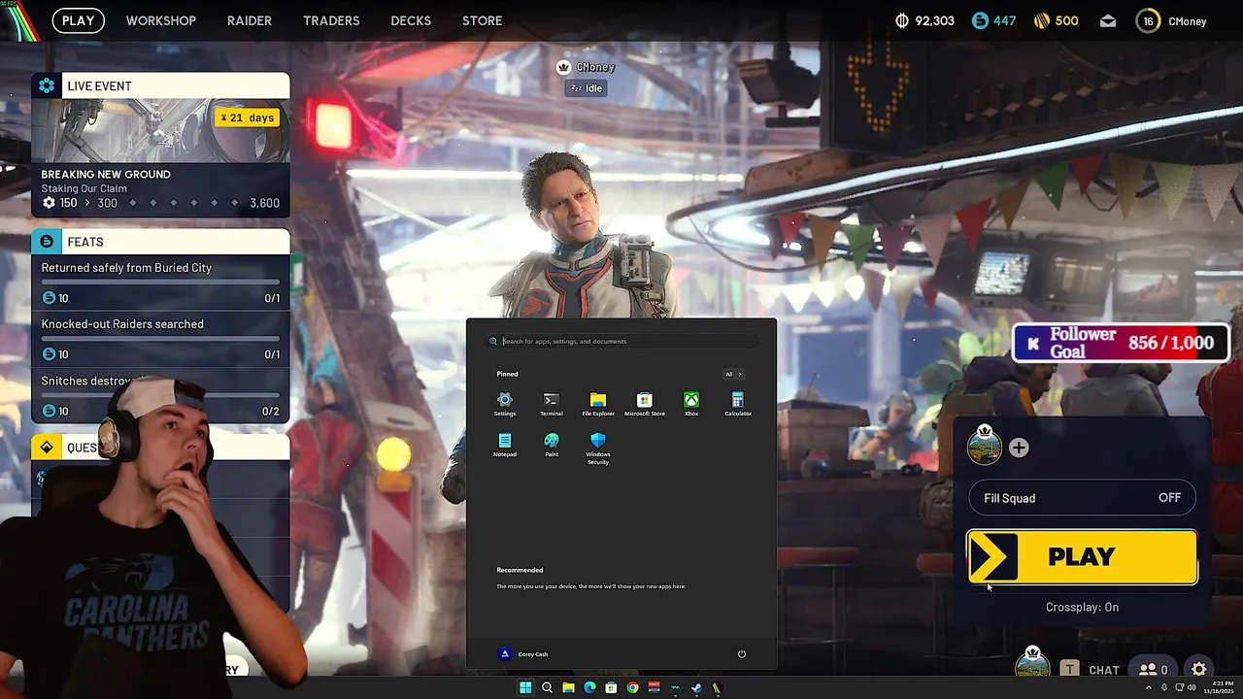Click the avatar icon beside CHAT
Image resolution: width=1243 pixels, height=699 pixels.
pyautogui.click(x=1032, y=665)
